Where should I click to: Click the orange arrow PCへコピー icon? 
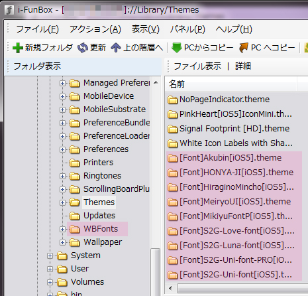coord(244,48)
